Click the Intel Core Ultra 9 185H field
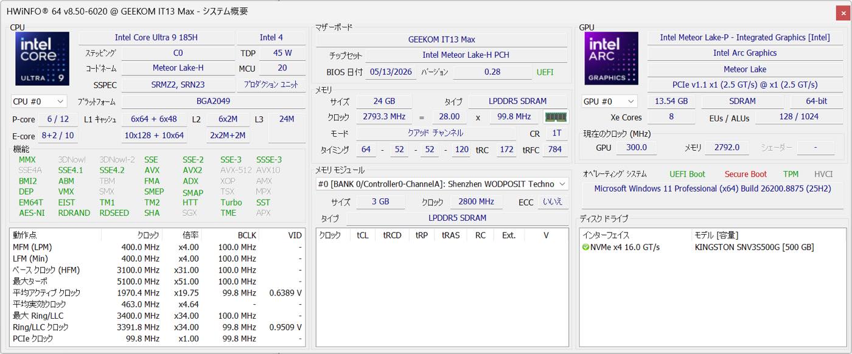The width and height of the screenshot is (852, 354). (156, 38)
